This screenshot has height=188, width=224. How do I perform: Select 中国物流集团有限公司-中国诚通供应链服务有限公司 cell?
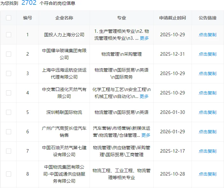click(x=64, y=174)
